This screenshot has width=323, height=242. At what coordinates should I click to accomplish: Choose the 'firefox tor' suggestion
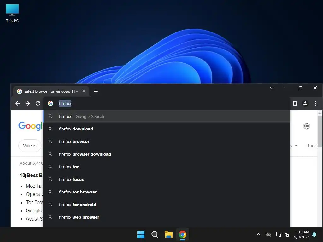click(167, 167)
